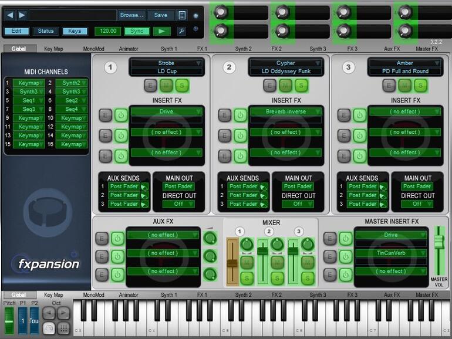Toggle Synth 1 Aux Send 1 Post Fader icon
This screenshot has height=339, width=452.
click(x=145, y=187)
